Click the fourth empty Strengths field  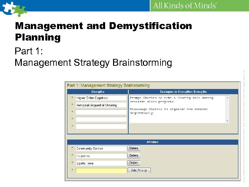coord(101,119)
